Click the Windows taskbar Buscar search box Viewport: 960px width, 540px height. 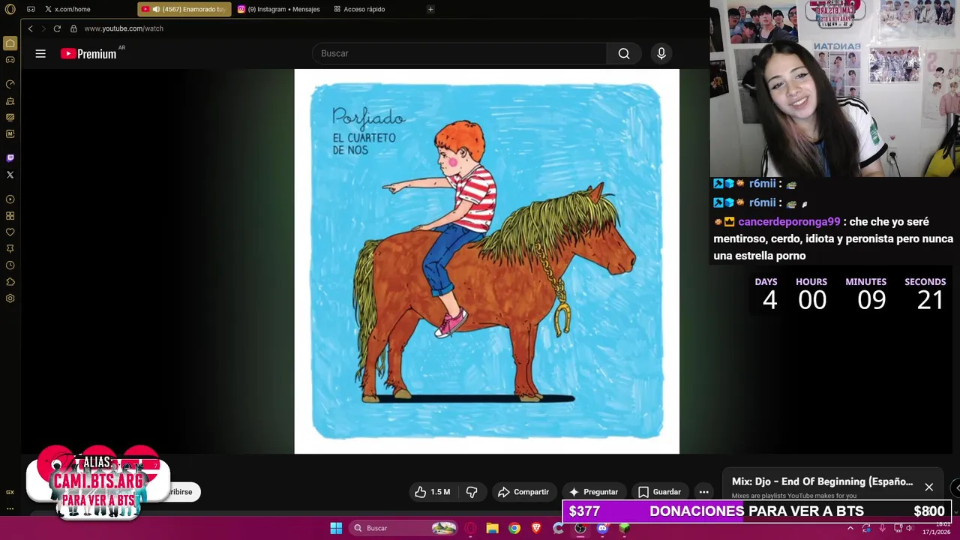pyautogui.click(x=403, y=528)
